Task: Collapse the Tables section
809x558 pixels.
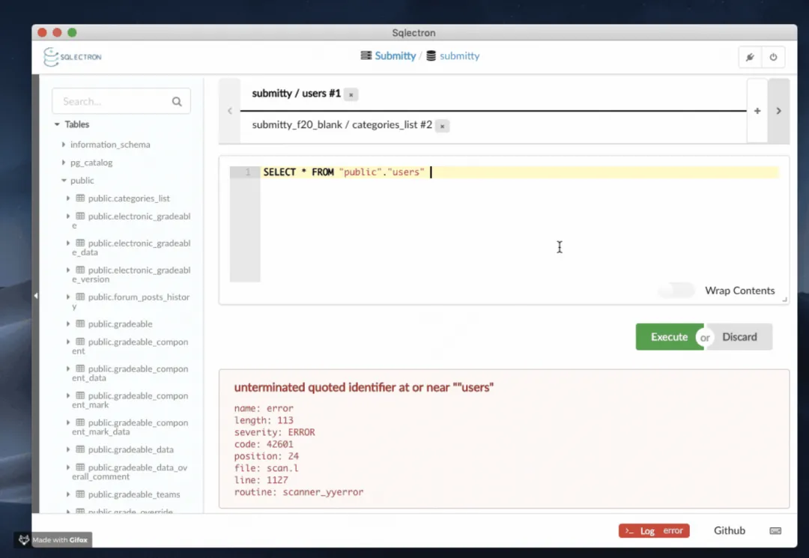Action: tap(57, 124)
